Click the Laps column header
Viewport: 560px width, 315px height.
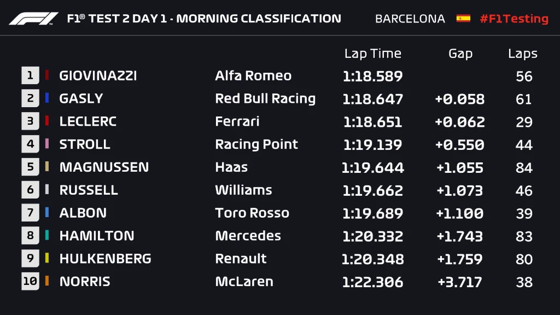[x=522, y=54]
